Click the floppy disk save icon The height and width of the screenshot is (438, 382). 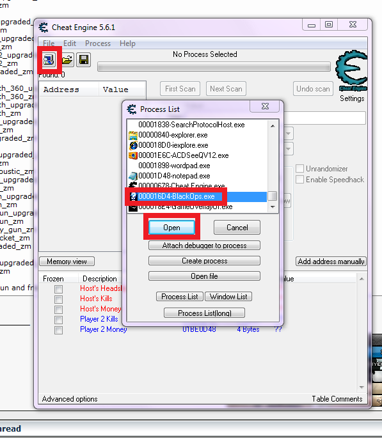click(84, 59)
